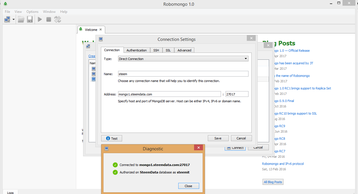
Task: Click the MongoDB Connections window title bar icon
Action: pyautogui.click(x=88, y=46)
